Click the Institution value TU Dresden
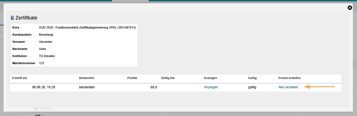 (47, 56)
